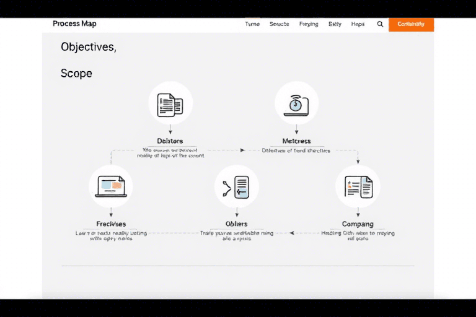Select the stacked documents icon in top-left circle
476x317 pixels.
[x=170, y=103]
